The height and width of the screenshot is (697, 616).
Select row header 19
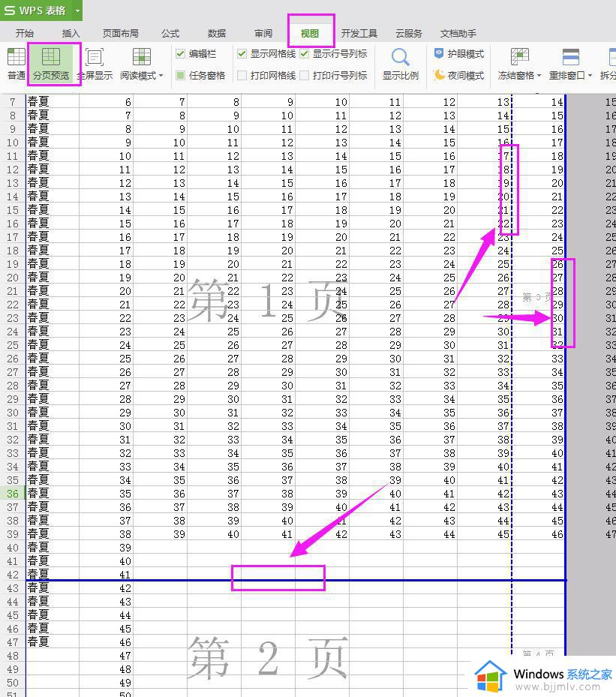point(13,264)
